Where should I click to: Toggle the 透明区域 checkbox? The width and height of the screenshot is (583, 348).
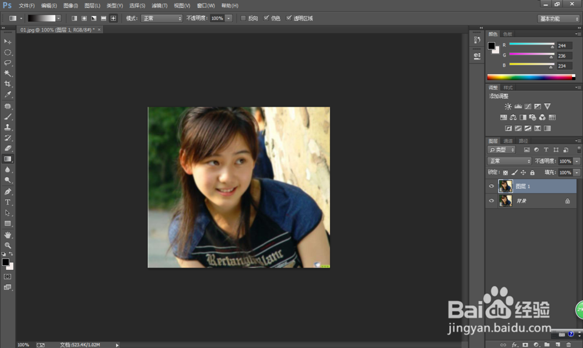pyautogui.click(x=289, y=18)
